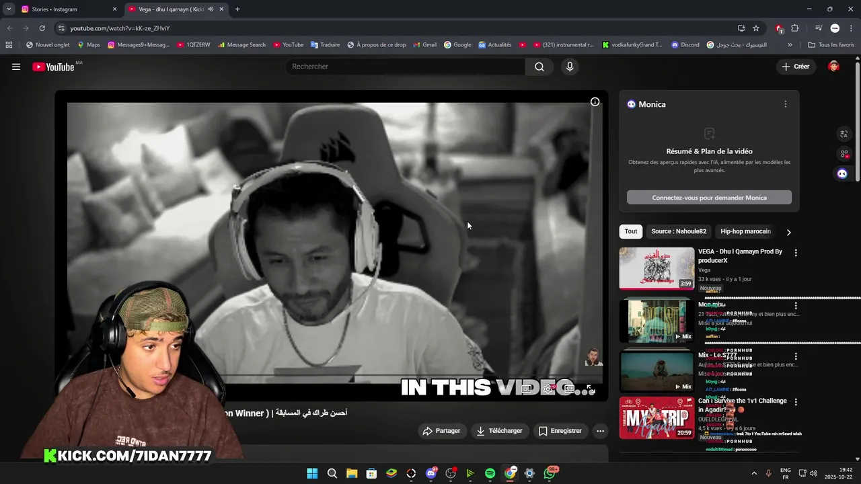This screenshot has width=861, height=484.
Task: Click Connectez-vous pour demander Monica
Action: point(709,198)
